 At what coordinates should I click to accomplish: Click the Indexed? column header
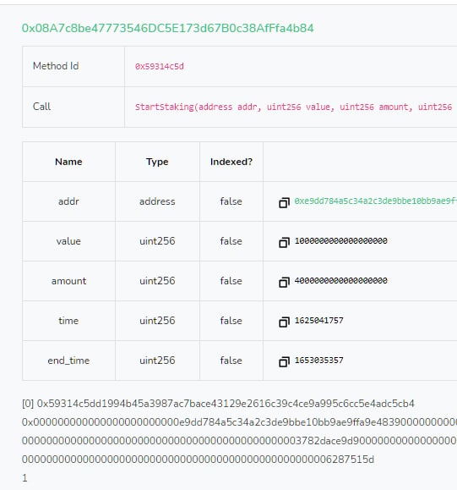click(x=231, y=162)
